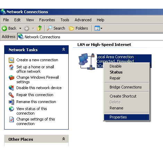Image resolution: width=163 pixels, height=155 pixels.
Task: Click the Local Area Connection label
Action: click(115, 57)
